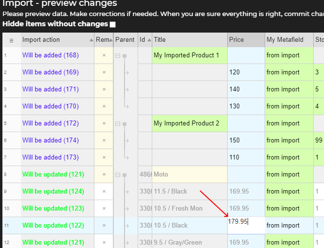The image size is (324, 248).
Task: Click the remove × for Will be added (173)
Action: [x=104, y=158]
